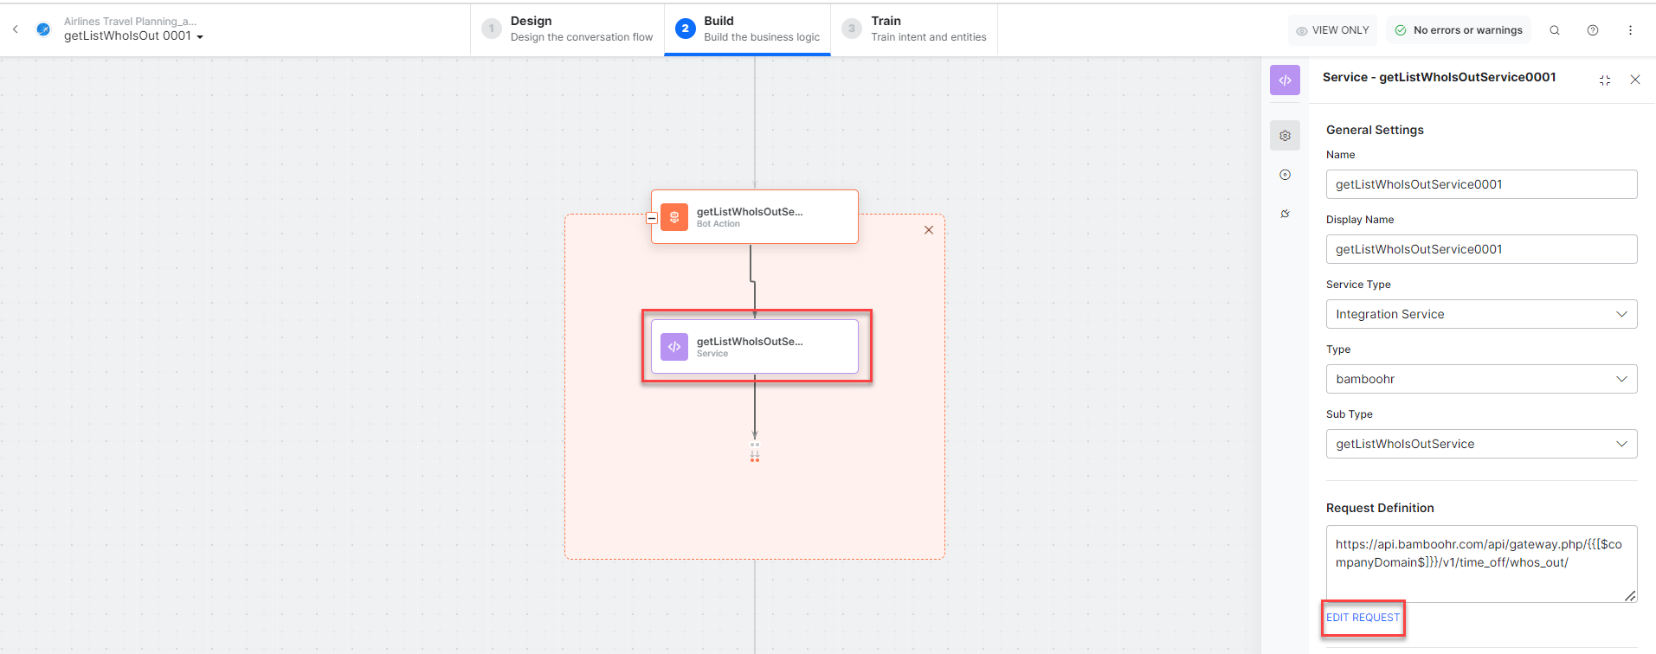Open the search icon in top bar
The width and height of the screenshot is (1656, 654).
coord(1555,30)
